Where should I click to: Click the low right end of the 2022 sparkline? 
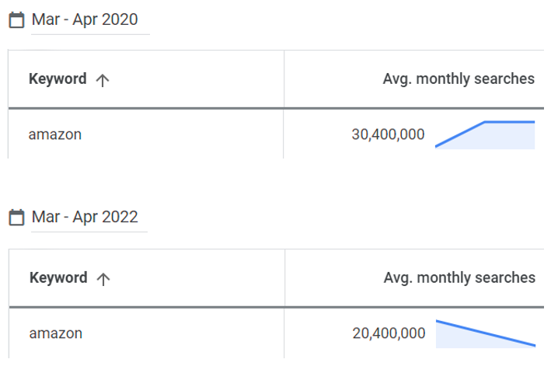coord(533,345)
